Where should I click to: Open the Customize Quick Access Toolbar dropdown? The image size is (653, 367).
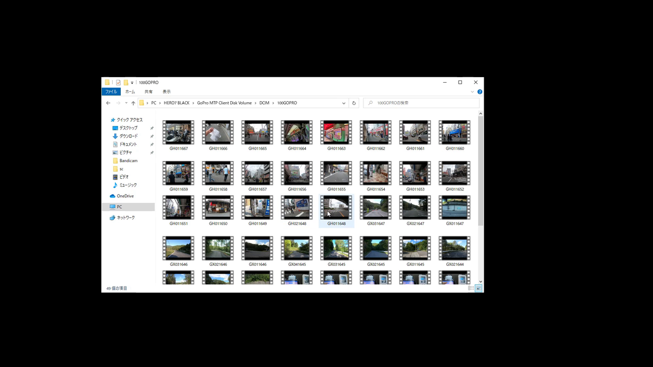pyautogui.click(x=132, y=83)
